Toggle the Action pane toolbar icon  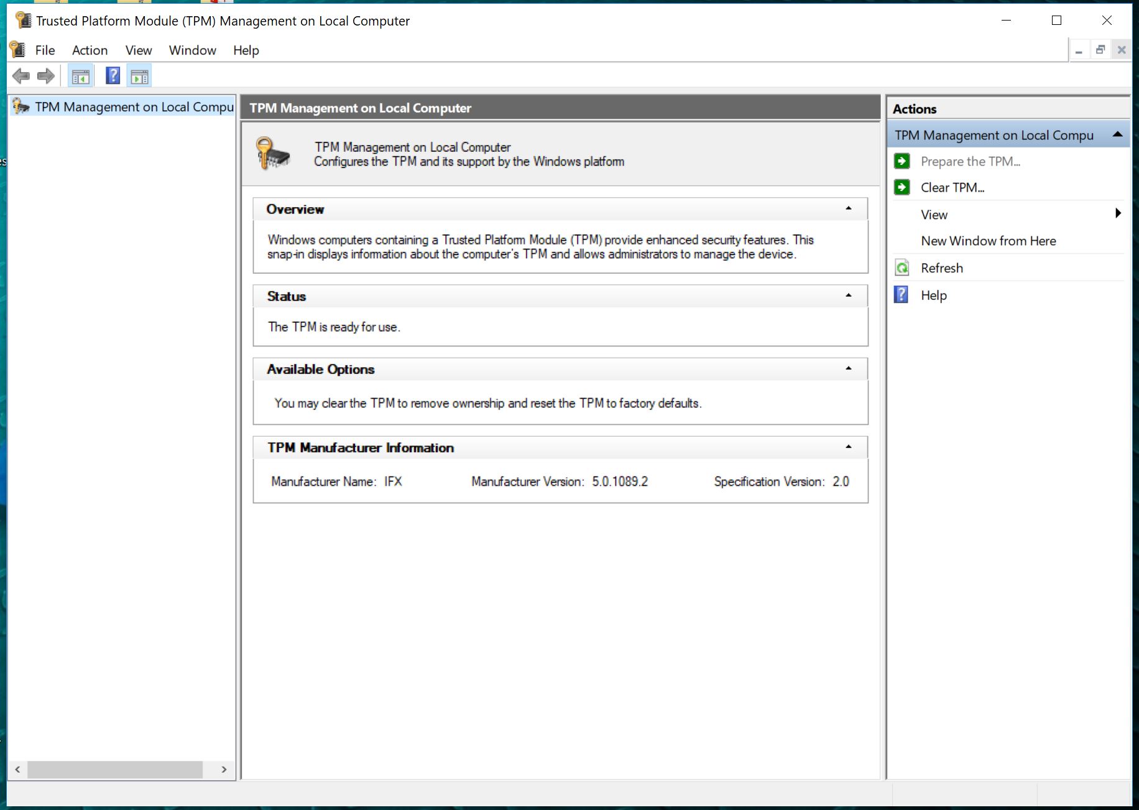pos(140,77)
